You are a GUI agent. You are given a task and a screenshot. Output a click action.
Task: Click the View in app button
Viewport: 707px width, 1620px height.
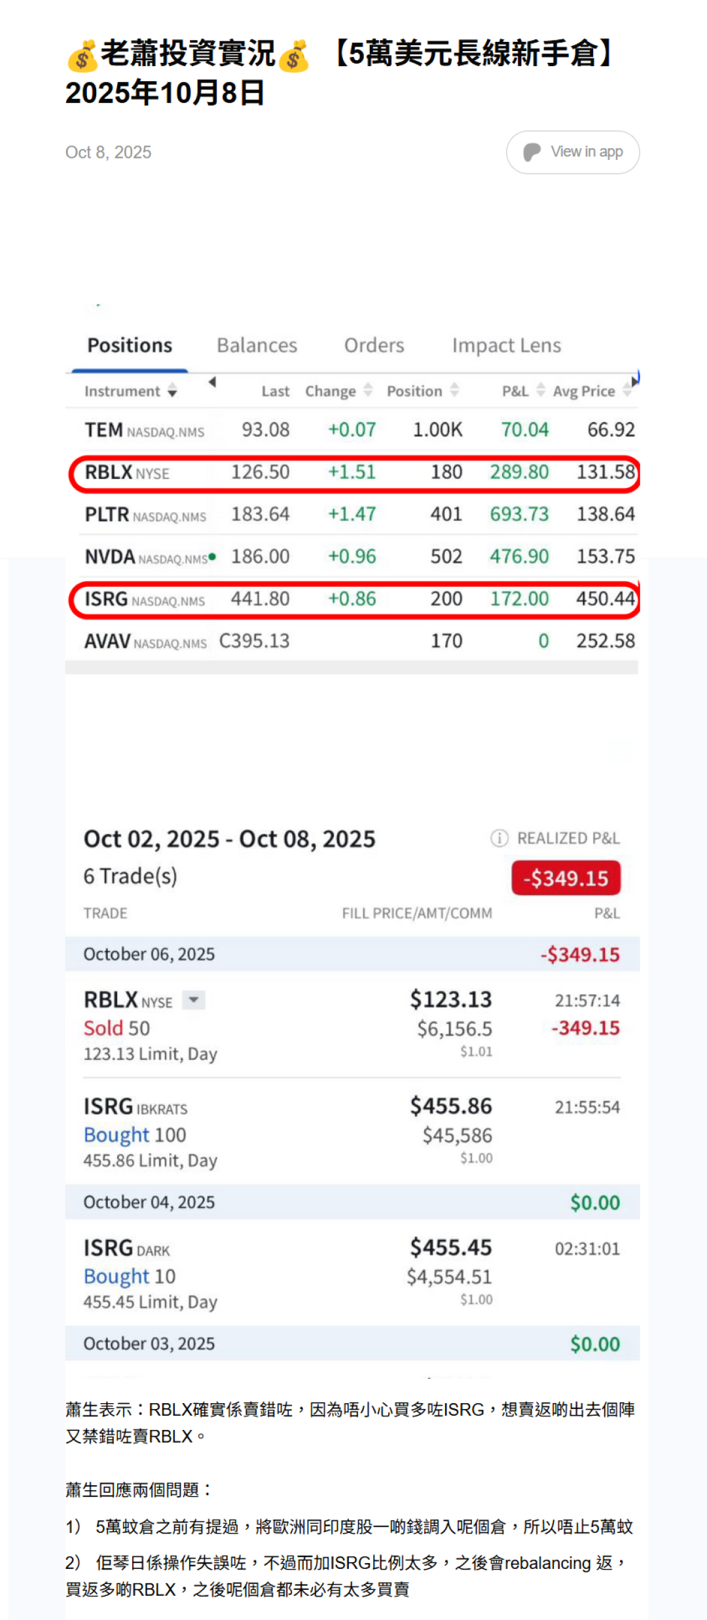click(x=573, y=152)
